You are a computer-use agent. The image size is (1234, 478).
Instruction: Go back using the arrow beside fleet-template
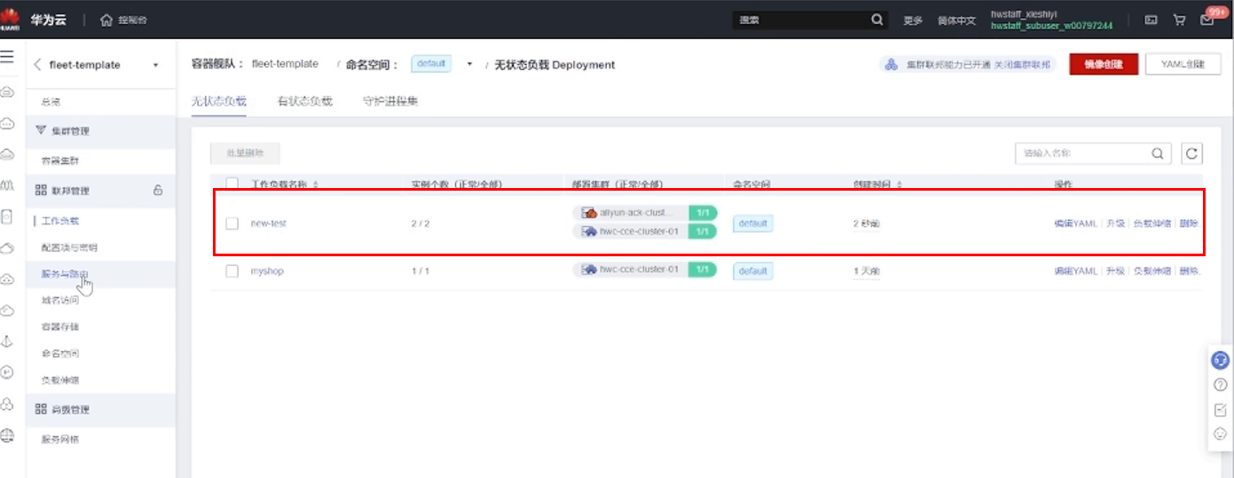coord(37,65)
